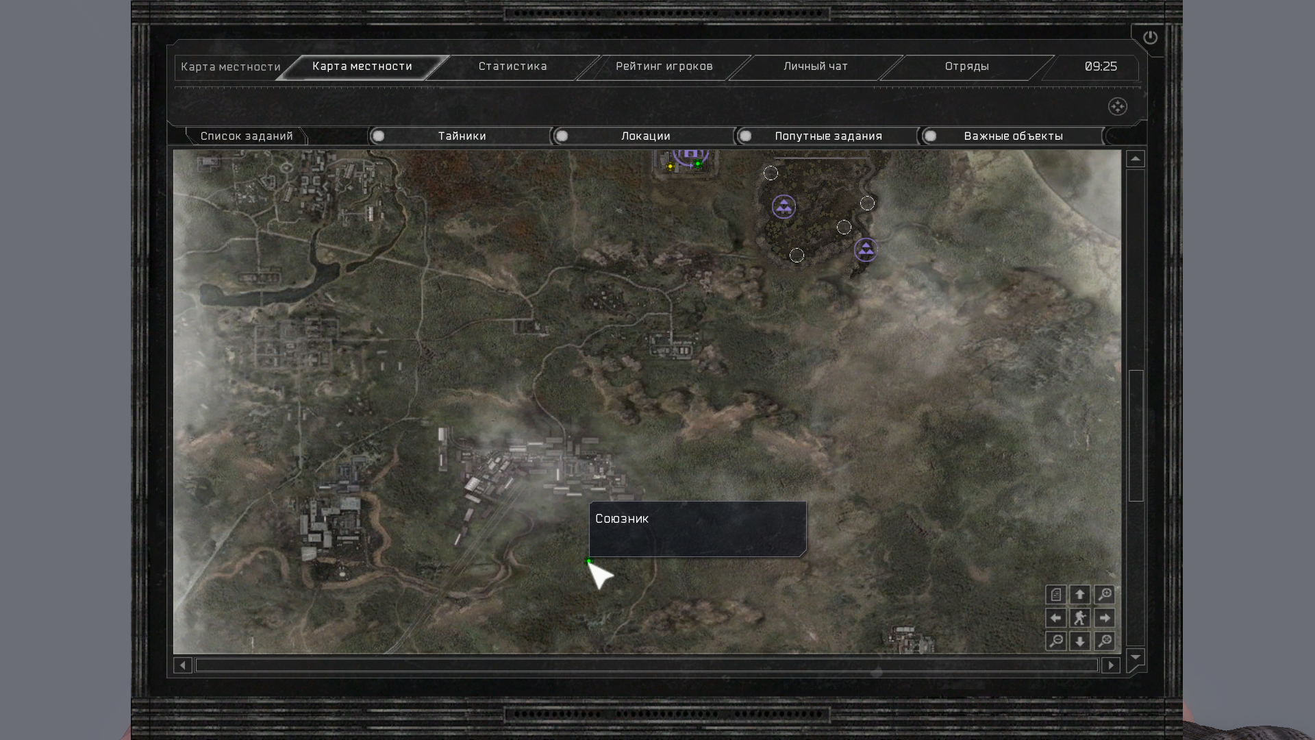Click the topmost dashed circle marker in swamp
Screen dimensions: 1315x740
coord(771,173)
